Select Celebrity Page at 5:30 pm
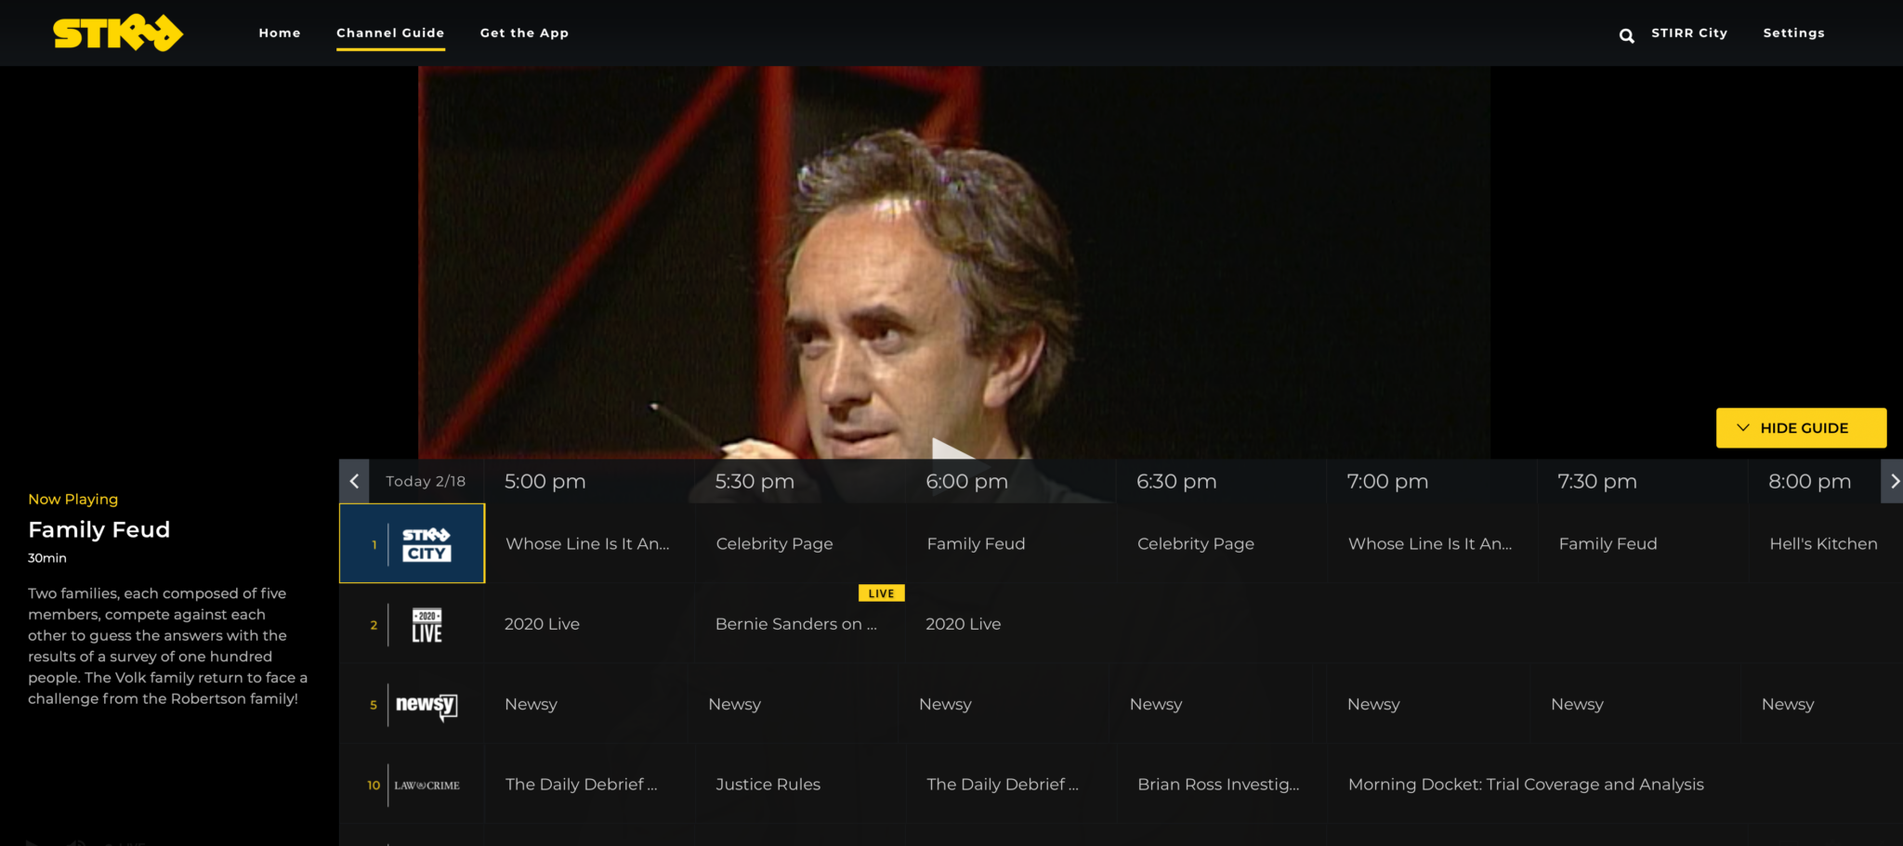This screenshot has height=846, width=1903. click(800, 544)
